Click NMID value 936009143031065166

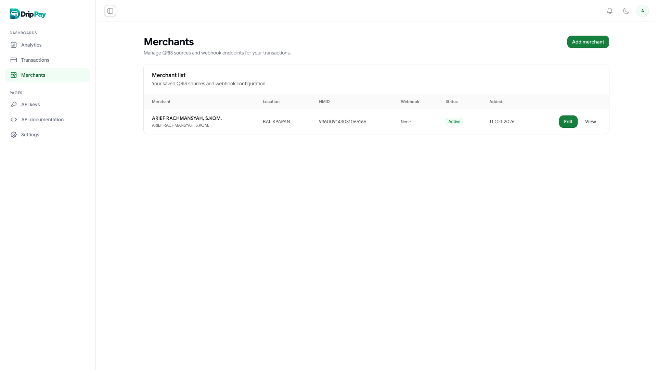point(343,122)
